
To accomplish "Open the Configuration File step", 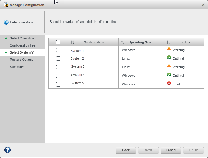I will [22, 45].
